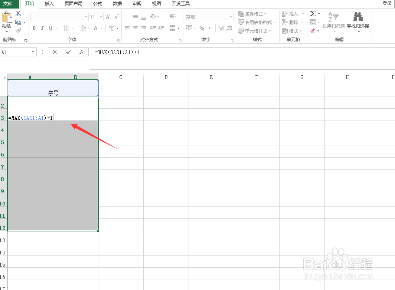
Task: Toggle center text alignment
Action: coord(136,28)
